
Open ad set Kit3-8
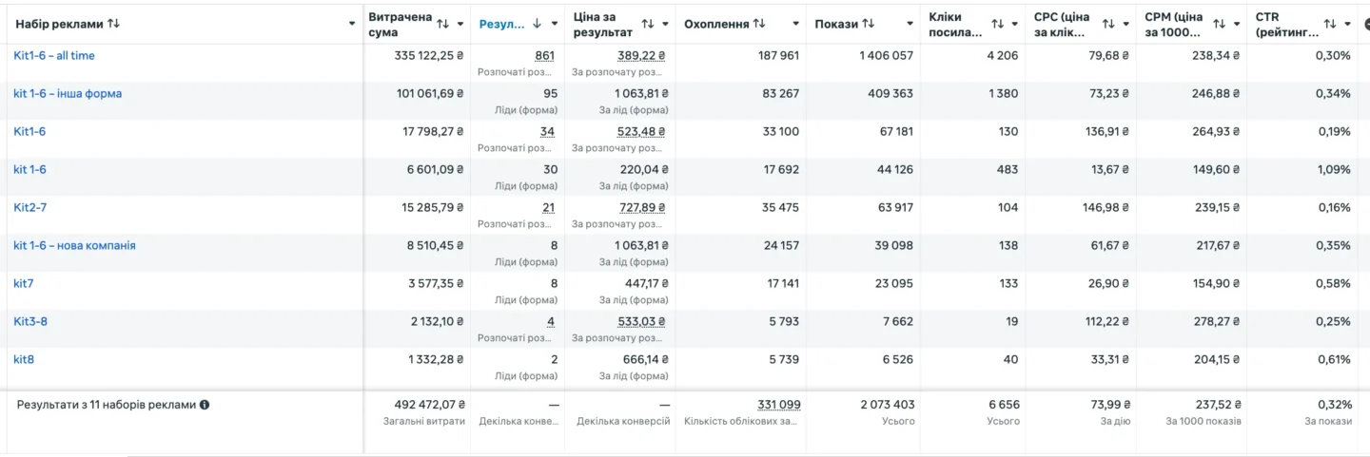click(x=30, y=322)
